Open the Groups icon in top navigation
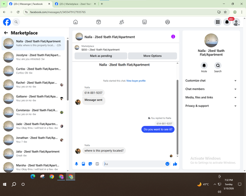The image size is (246, 196). tap(167, 22)
